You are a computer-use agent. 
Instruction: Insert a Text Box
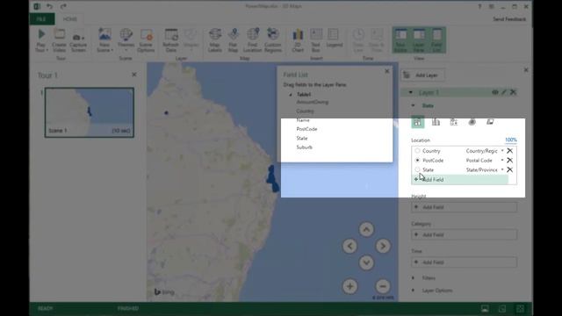click(315, 40)
